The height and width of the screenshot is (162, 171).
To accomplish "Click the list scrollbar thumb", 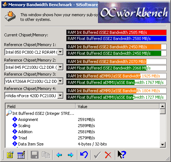I will tap(163, 112).
